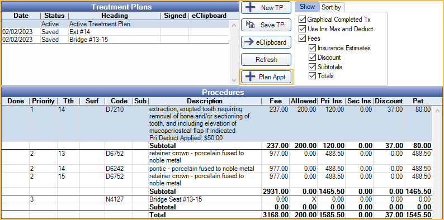Image resolution: width=444 pixels, height=220 pixels.
Task: Click the Plan Appt button
Action: click(266, 77)
